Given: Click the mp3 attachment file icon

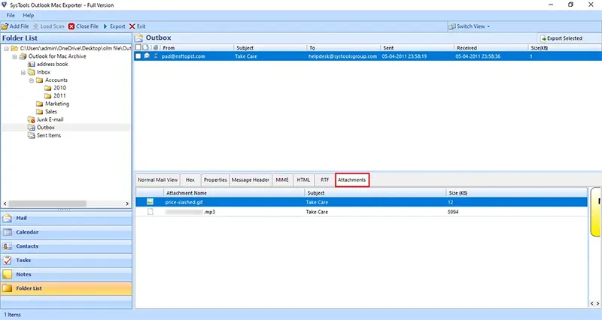Looking at the screenshot, I should coord(150,212).
